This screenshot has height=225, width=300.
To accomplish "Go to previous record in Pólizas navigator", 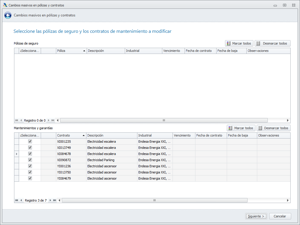I will (21, 120).
